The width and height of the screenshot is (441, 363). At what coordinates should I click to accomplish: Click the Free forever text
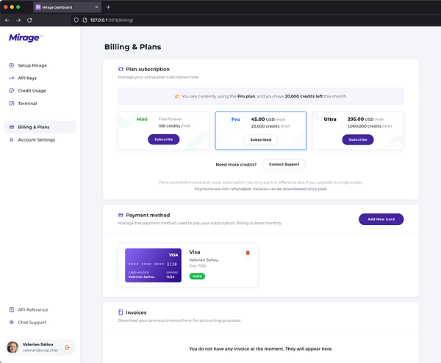[x=171, y=119]
